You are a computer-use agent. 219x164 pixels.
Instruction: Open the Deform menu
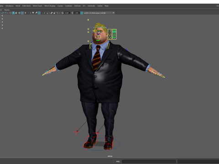[77, 6]
